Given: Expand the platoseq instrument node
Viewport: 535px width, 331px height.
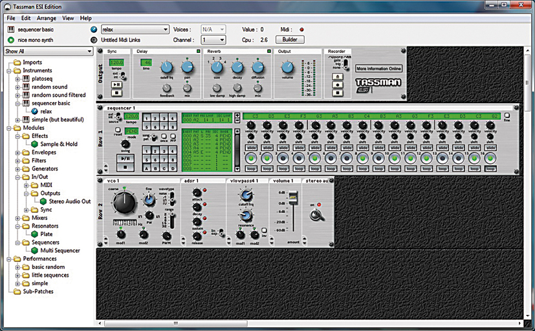Looking at the screenshot, I should 17,79.
